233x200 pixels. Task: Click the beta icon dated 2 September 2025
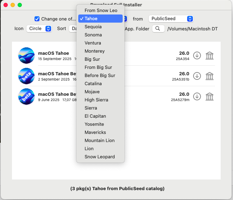point(26,76)
